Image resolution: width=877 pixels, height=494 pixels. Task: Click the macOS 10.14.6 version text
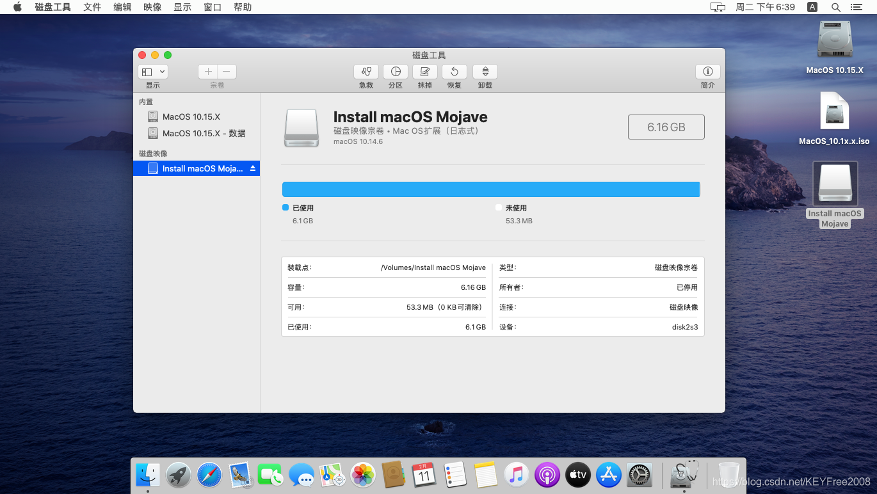pyautogui.click(x=358, y=141)
